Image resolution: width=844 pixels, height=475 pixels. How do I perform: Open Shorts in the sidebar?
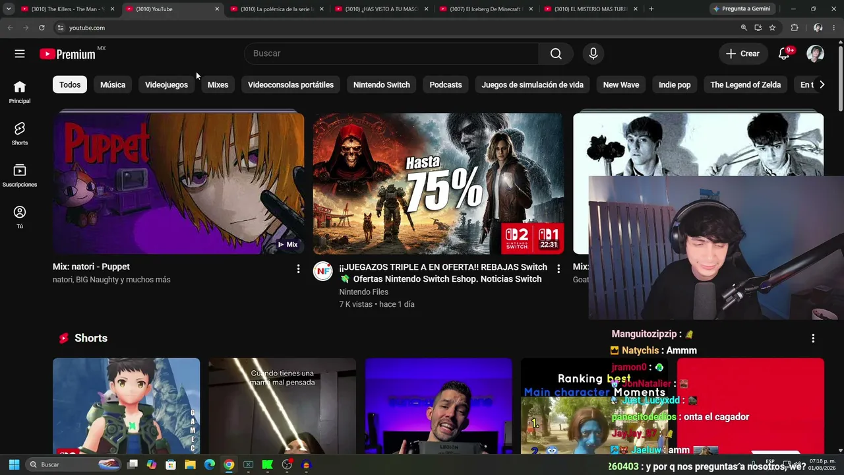point(20,134)
